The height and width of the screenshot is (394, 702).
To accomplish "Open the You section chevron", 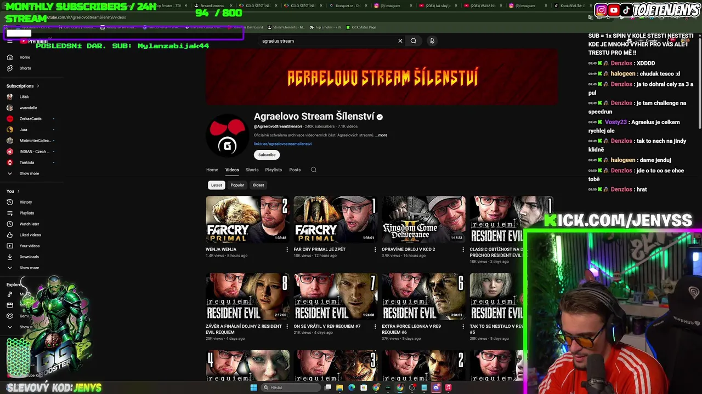I will point(18,191).
